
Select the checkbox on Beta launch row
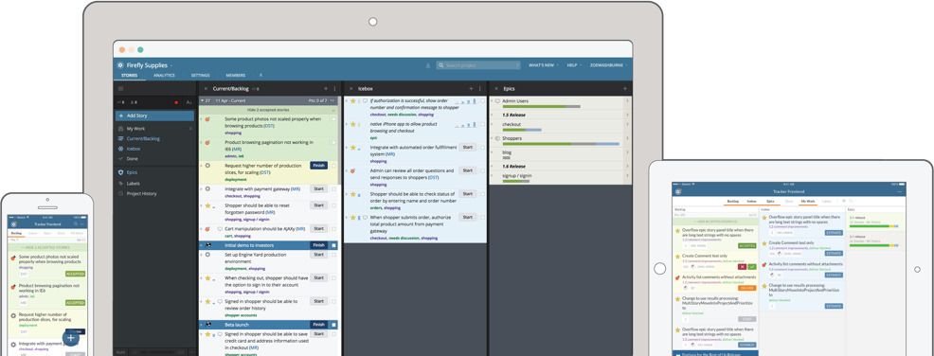coord(333,325)
